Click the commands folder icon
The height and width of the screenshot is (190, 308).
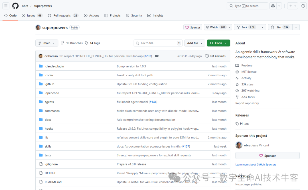[41, 111]
